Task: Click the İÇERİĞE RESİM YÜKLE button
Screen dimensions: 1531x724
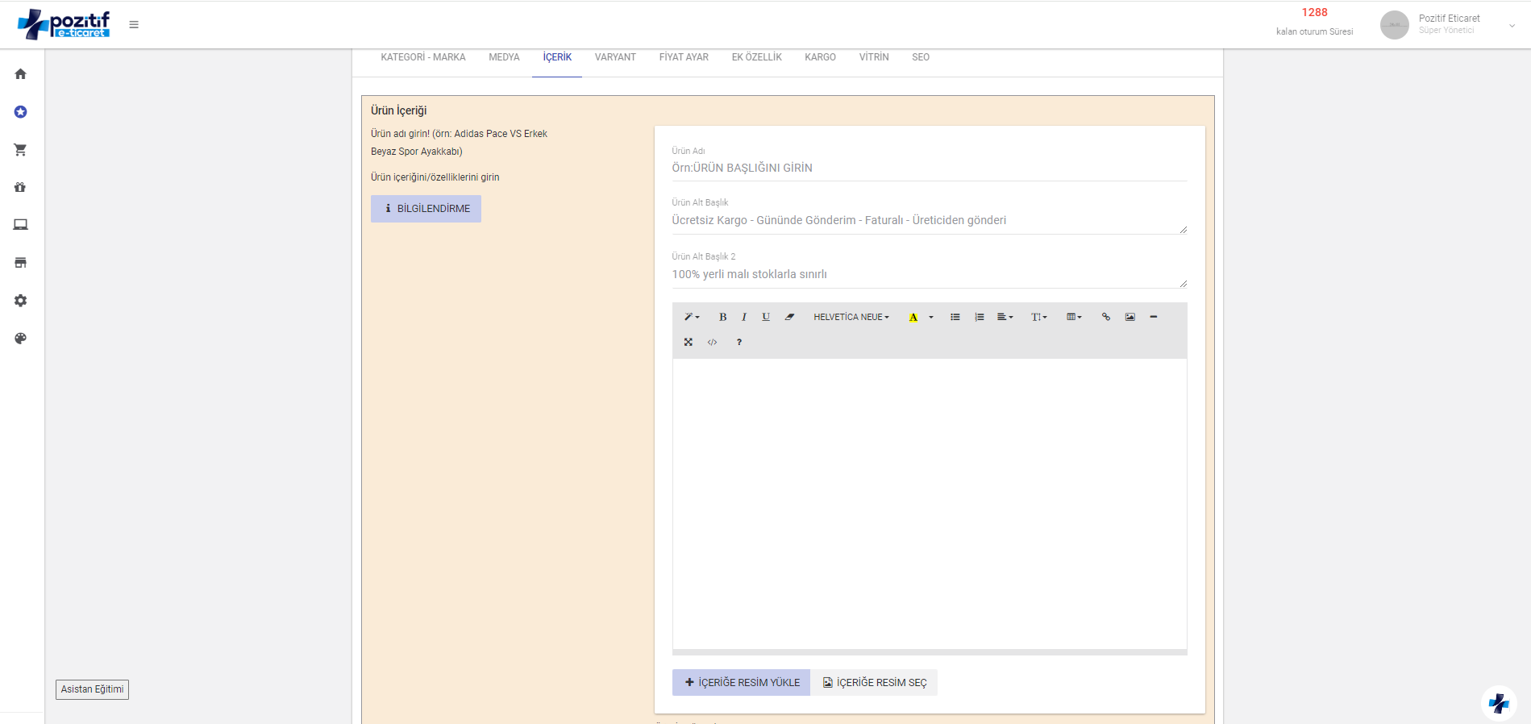Action: pyautogui.click(x=741, y=683)
